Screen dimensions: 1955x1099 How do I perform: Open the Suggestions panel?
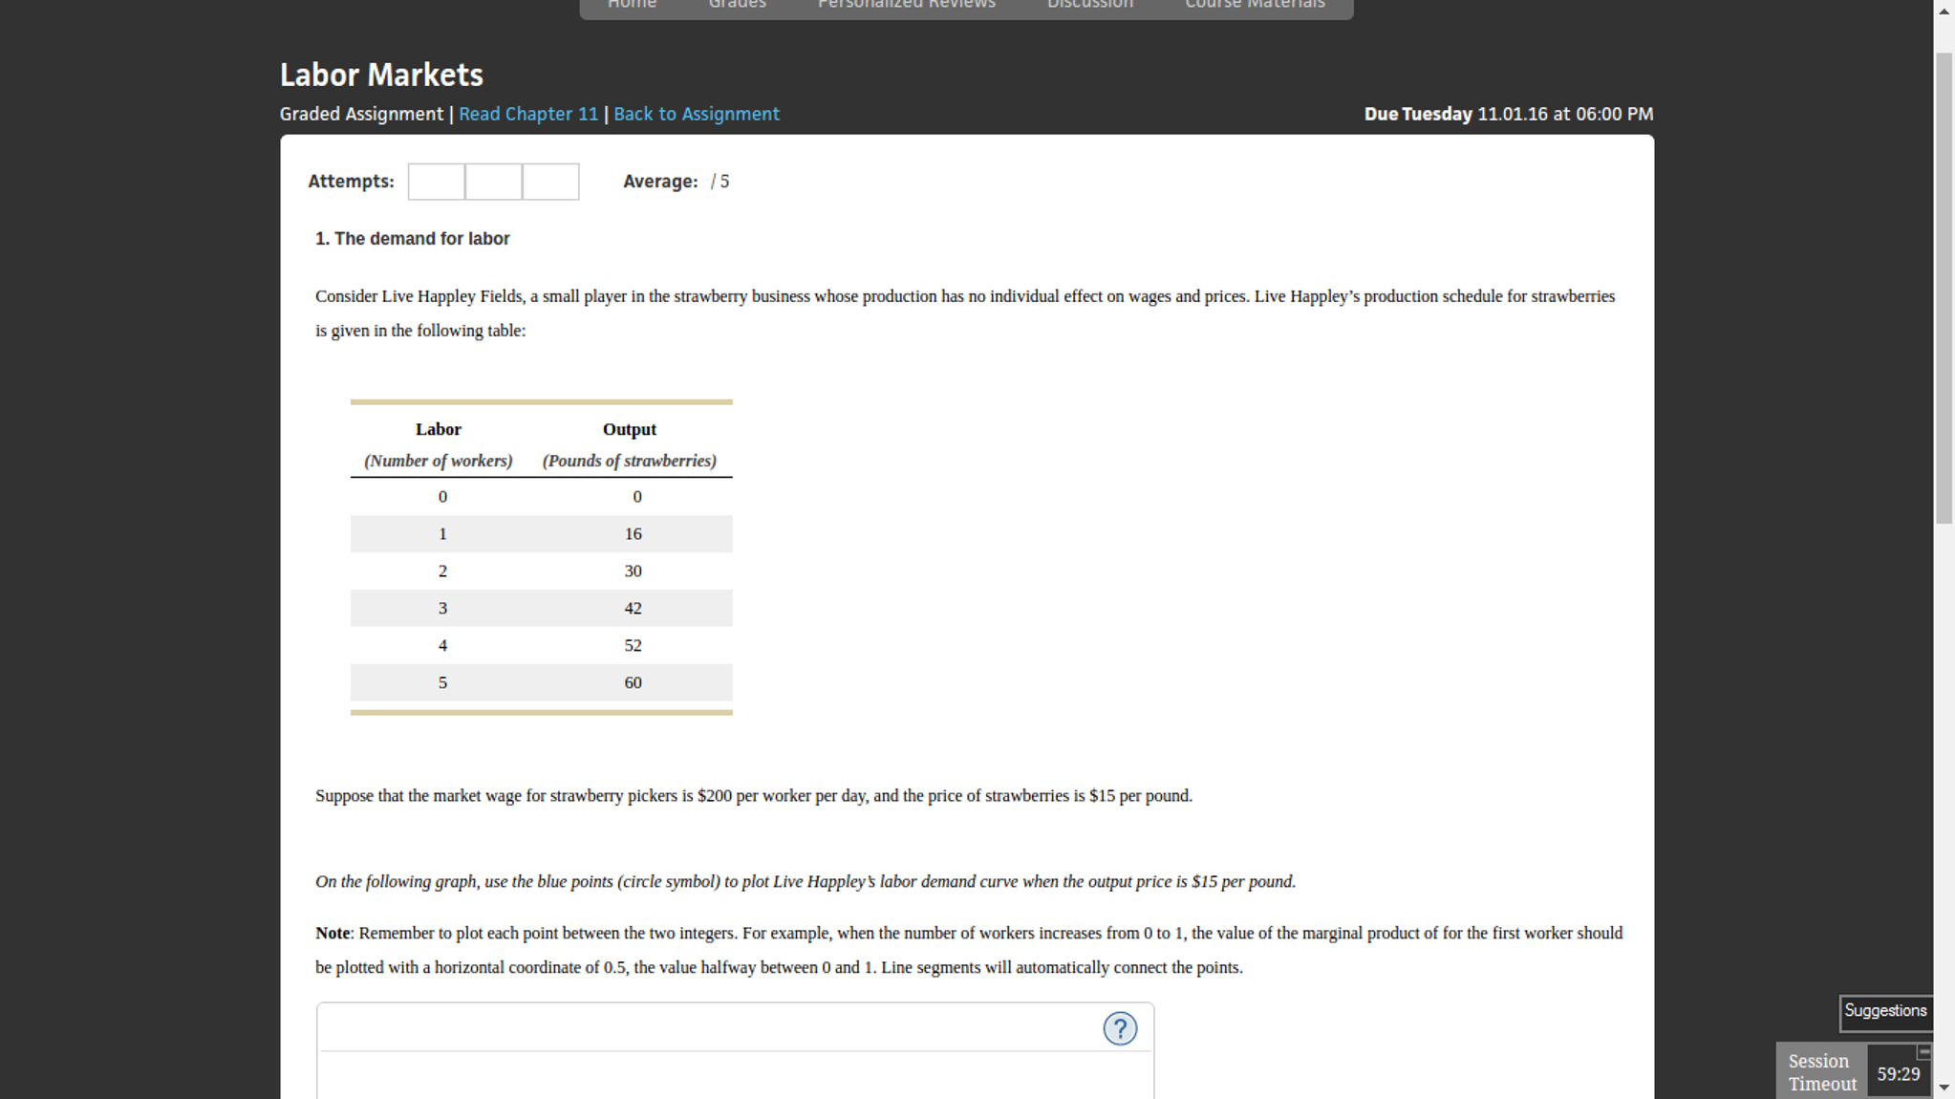[x=1885, y=1010]
